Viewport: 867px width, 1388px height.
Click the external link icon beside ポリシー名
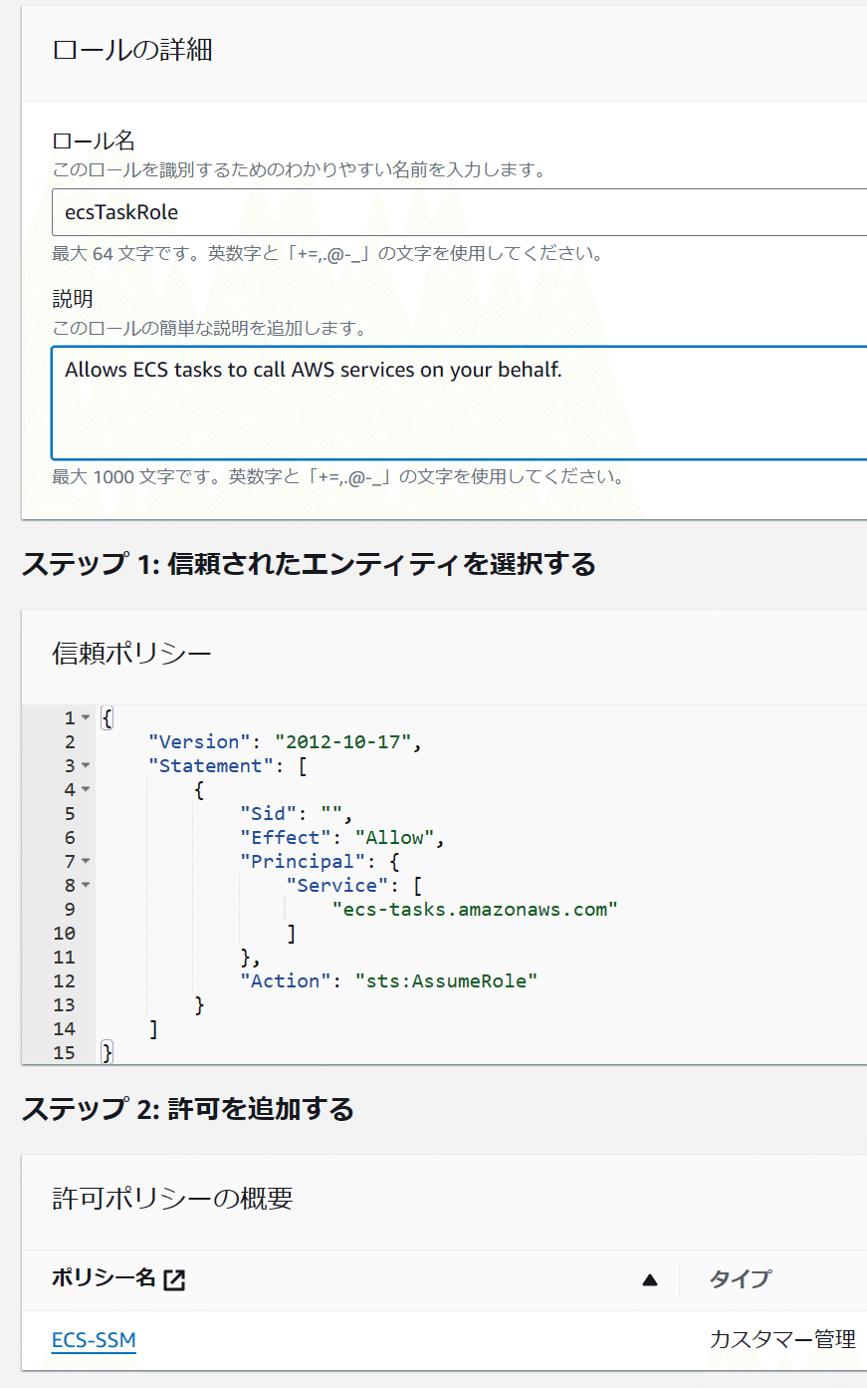174,1280
